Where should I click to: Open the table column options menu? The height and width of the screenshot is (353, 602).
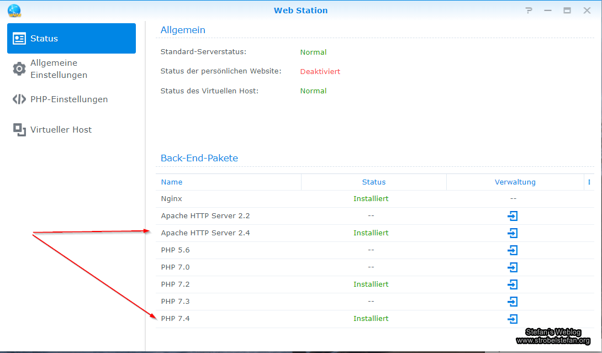589,182
